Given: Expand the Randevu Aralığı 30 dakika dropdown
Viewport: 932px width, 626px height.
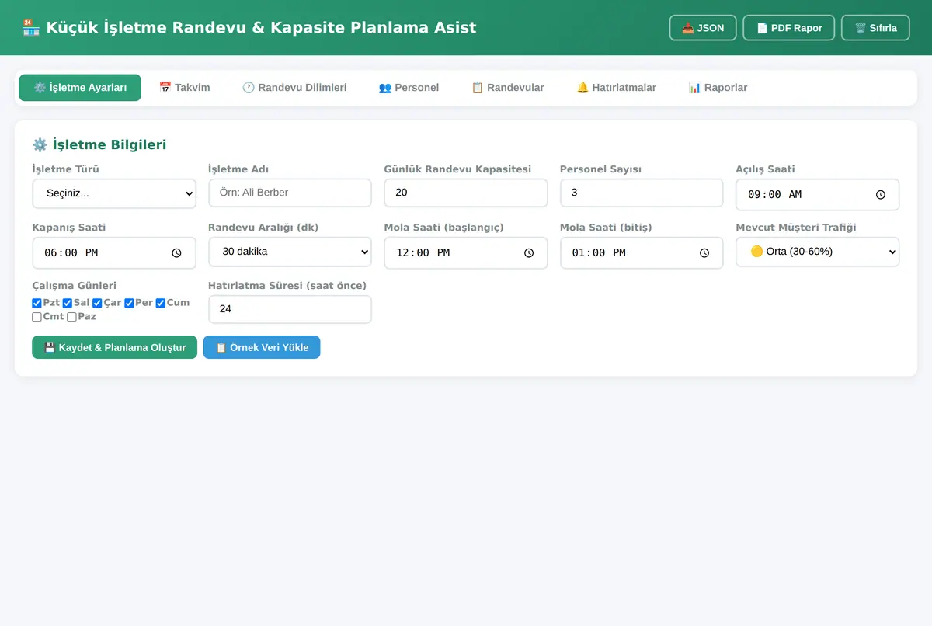Looking at the screenshot, I should click(x=290, y=252).
